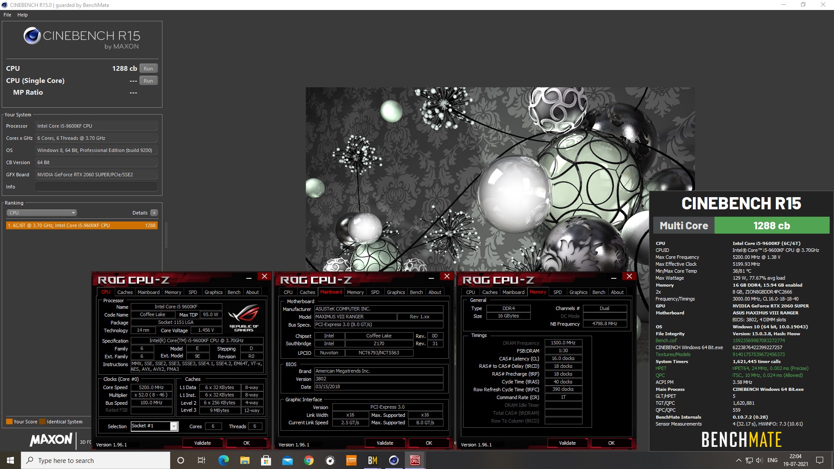834x469 pixels.
Task: Click the Cinebench R15 logo icon
Action: click(x=32, y=36)
